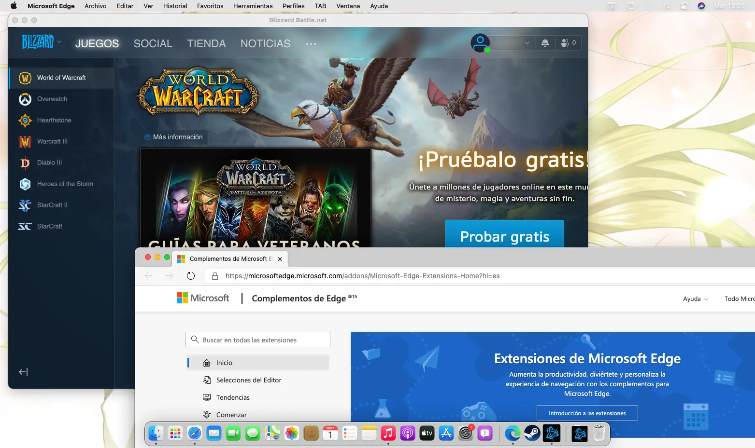The height and width of the screenshot is (448, 755).
Task: Launch Music app from the Dock
Action: point(388,433)
